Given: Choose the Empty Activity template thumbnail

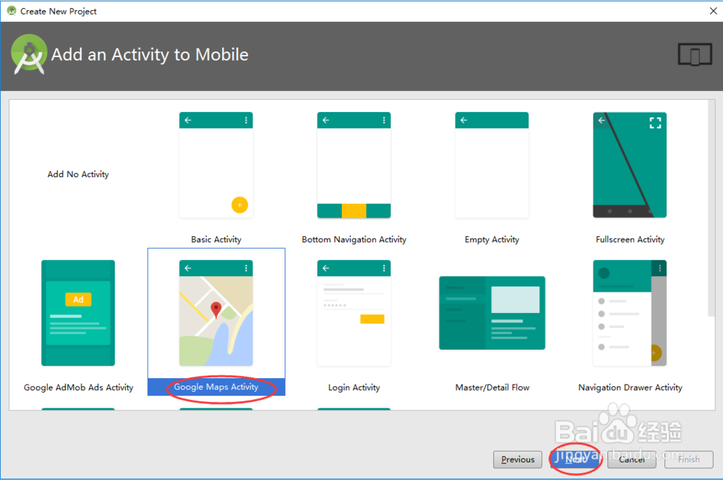Looking at the screenshot, I should coord(492,165).
